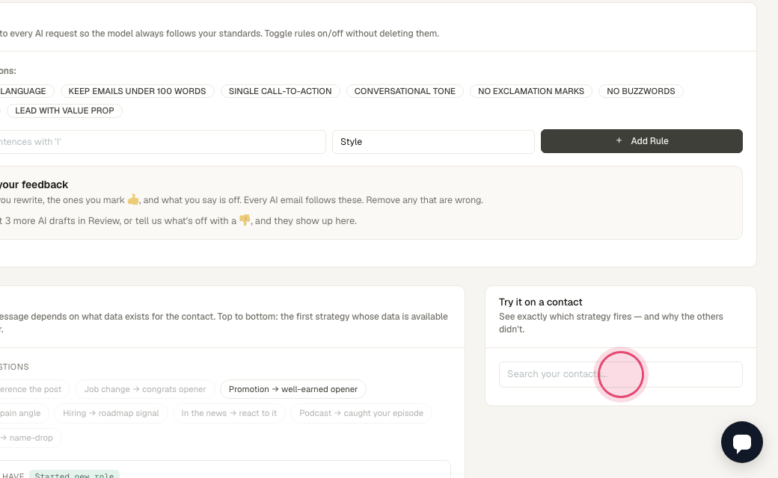Image resolution: width=778 pixels, height=478 pixels.
Task: Click the Started new role tag
Action: click(x=74, y=476)
